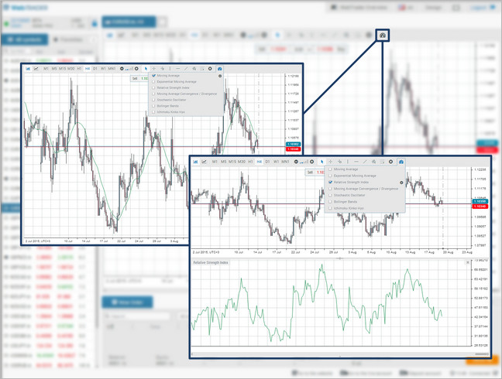This screenshot has width=502, height=379.
Task: Click the Sell button on Moving Average chart
Action: pos(135,78)
